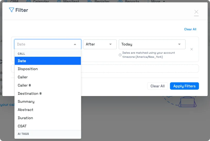Screen dimensions: 210x141
Task: Open the Manifest tab in the background nav
Action: 68,2
